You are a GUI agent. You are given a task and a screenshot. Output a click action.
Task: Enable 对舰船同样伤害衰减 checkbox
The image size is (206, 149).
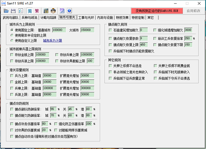pos(56,130)
